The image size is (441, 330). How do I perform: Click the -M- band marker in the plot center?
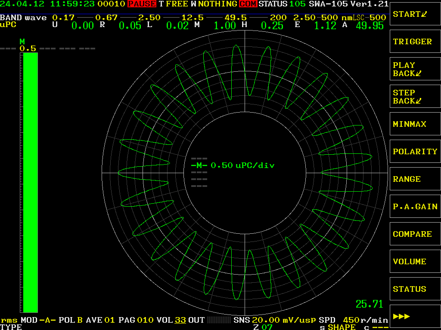199,165
